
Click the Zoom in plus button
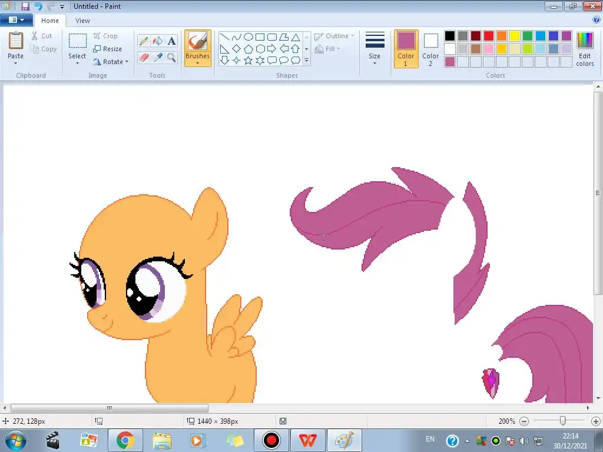596,421
